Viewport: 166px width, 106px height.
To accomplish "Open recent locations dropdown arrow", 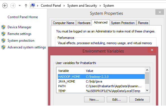I will [20, 6].
